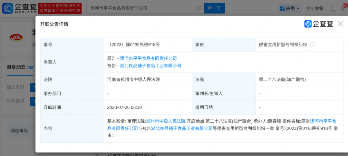Select the hearing time 2023-07-26 08:30
This screenshot has width=348, height=156.
coord(124,107)
